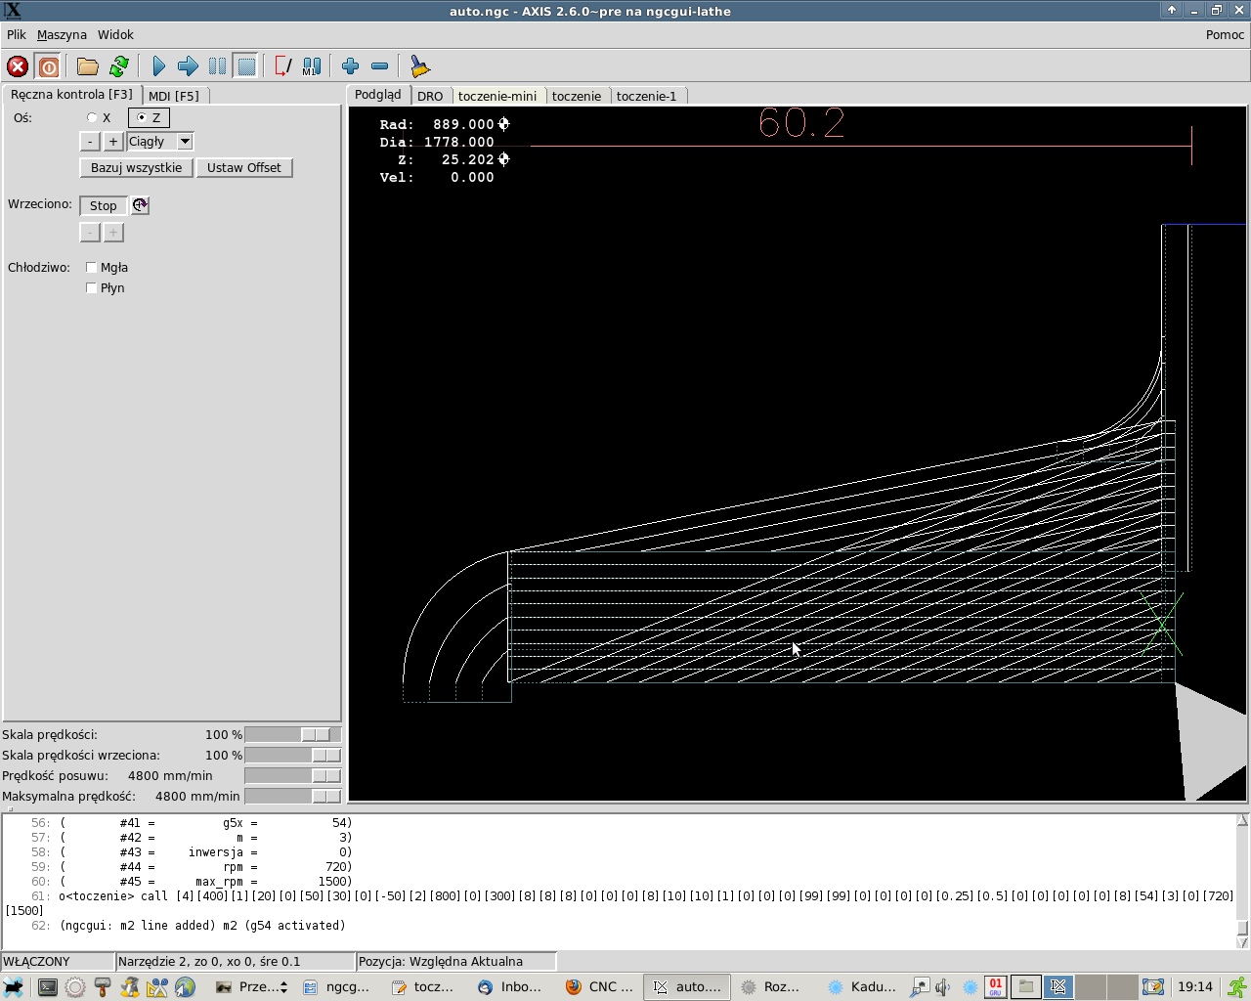Toggle block skip for slash lines
Viewport: 1251px width, 1001px height.
[282, 66]
